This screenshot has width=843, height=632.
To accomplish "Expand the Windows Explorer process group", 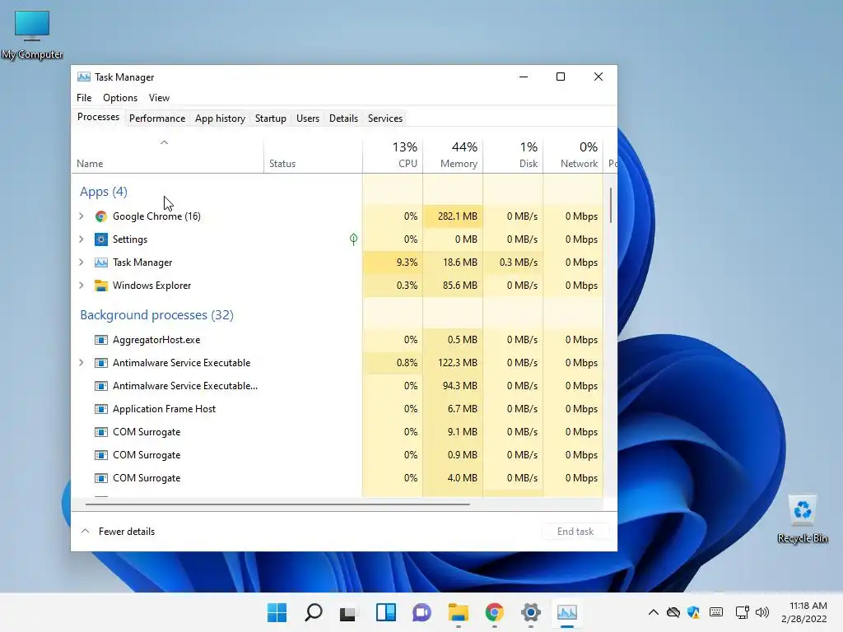I will pyautogui.click(x=82, y=286).
